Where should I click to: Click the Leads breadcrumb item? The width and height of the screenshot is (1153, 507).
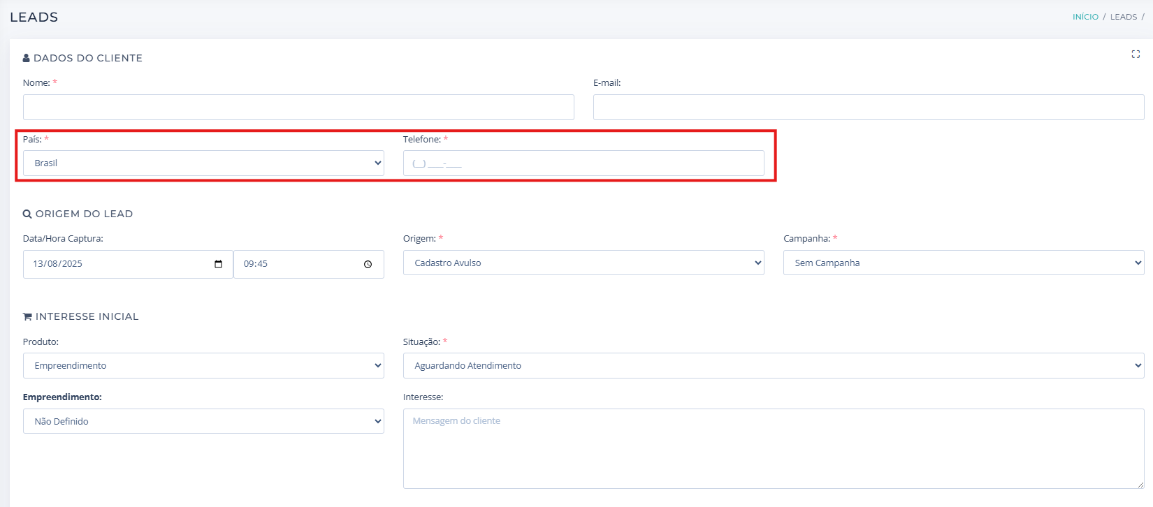click(1123, 17)
